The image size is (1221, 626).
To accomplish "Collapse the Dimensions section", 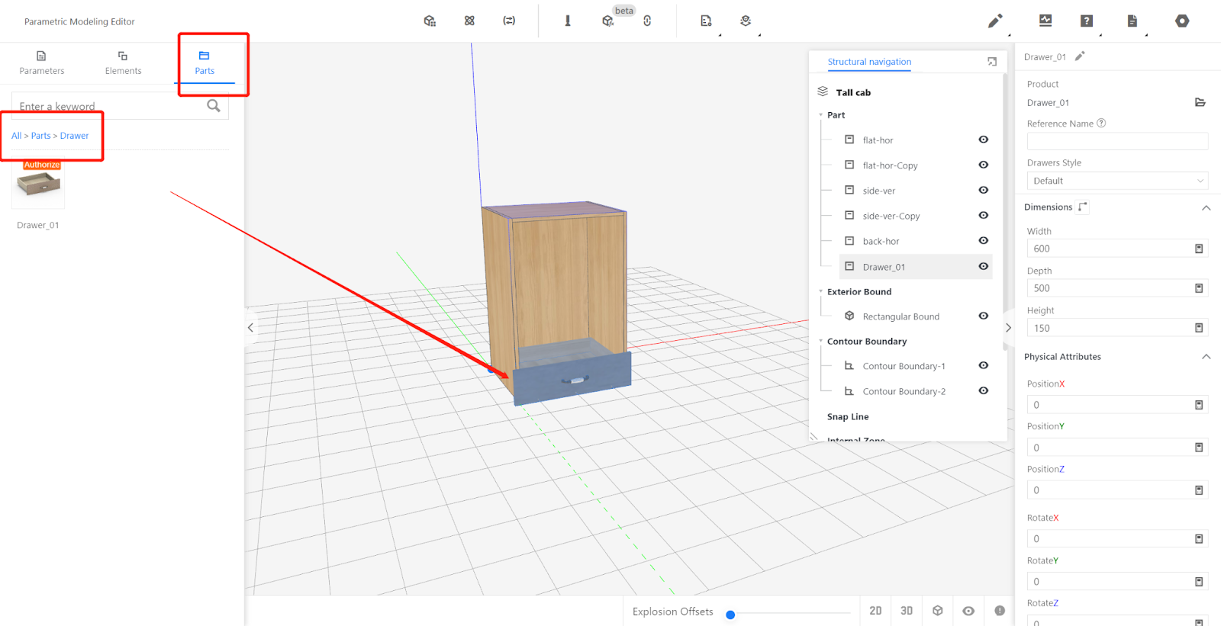I will pyautogui.click(x=1206, y=207).
